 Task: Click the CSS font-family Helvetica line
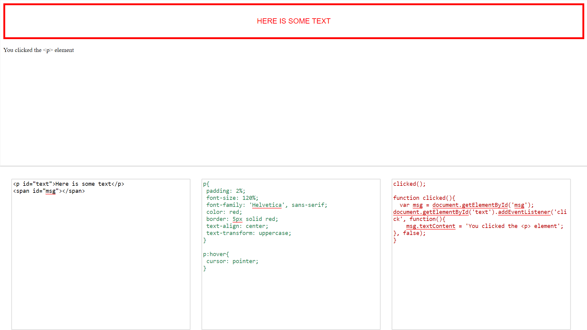[267, 205]
